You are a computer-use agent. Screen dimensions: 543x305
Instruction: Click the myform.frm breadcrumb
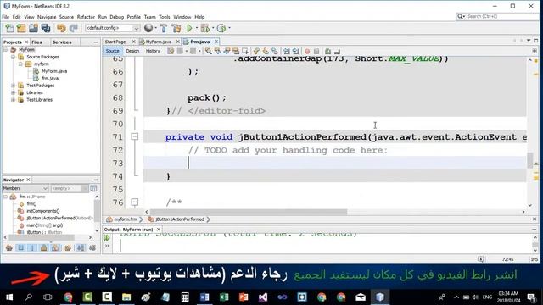coord(122,219)
